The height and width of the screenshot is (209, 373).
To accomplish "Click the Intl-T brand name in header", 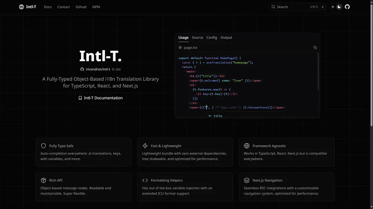I will click(x=31, y=7).
